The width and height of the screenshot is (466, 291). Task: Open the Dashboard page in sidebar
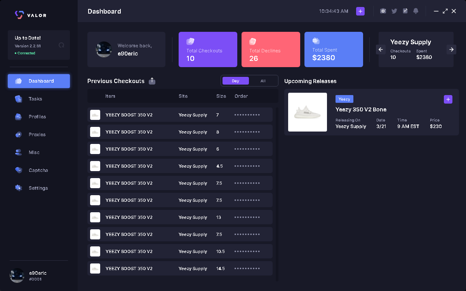coord(39,81)
